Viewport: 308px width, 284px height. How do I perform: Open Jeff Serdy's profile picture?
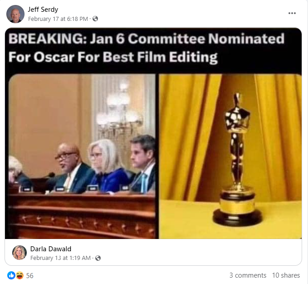(x=15, y=14)
